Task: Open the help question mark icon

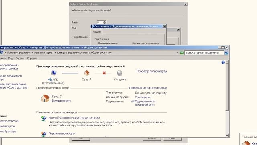Action: tap(223, 62)
